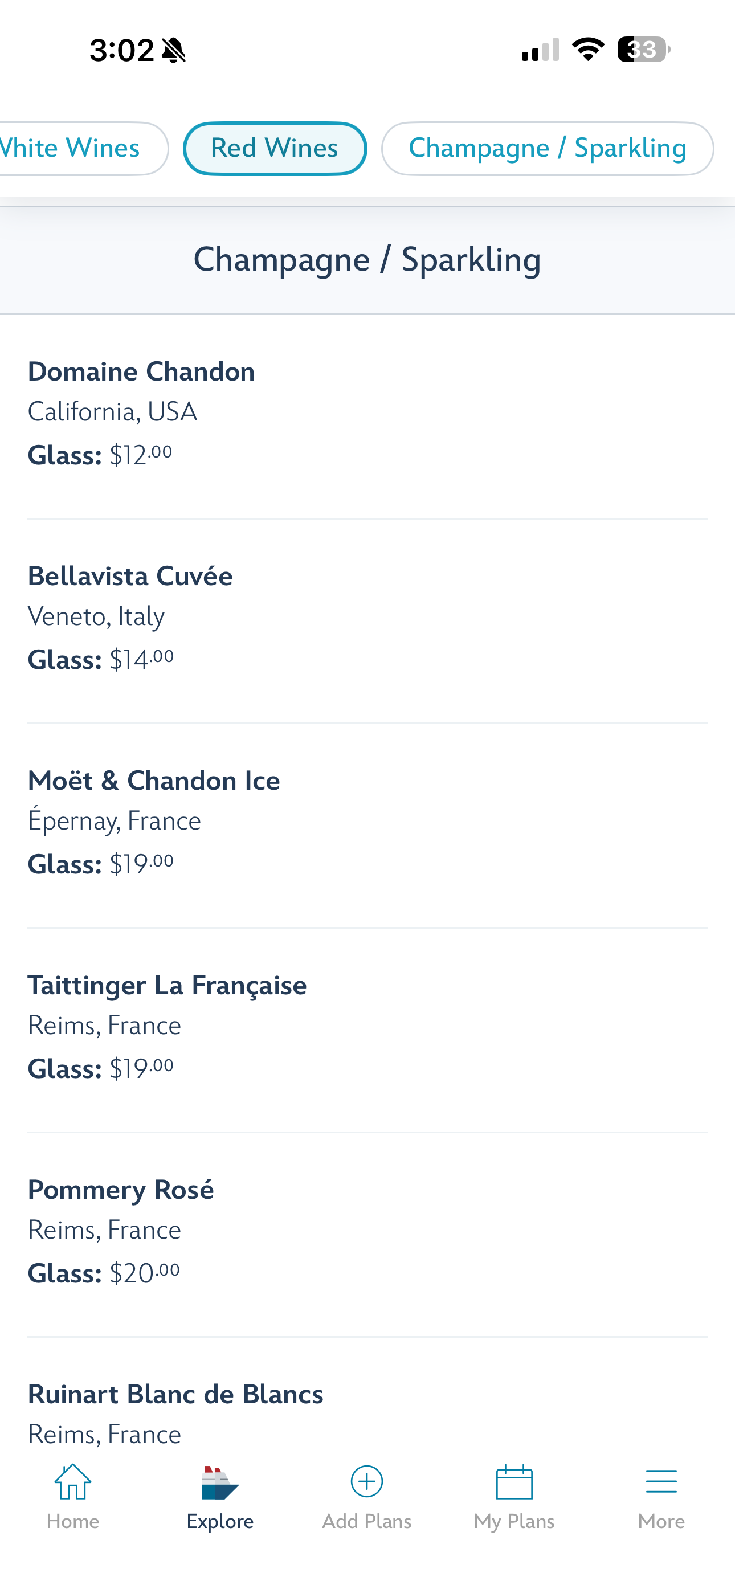Open My Plans calendar icon

click(514, 1482)
